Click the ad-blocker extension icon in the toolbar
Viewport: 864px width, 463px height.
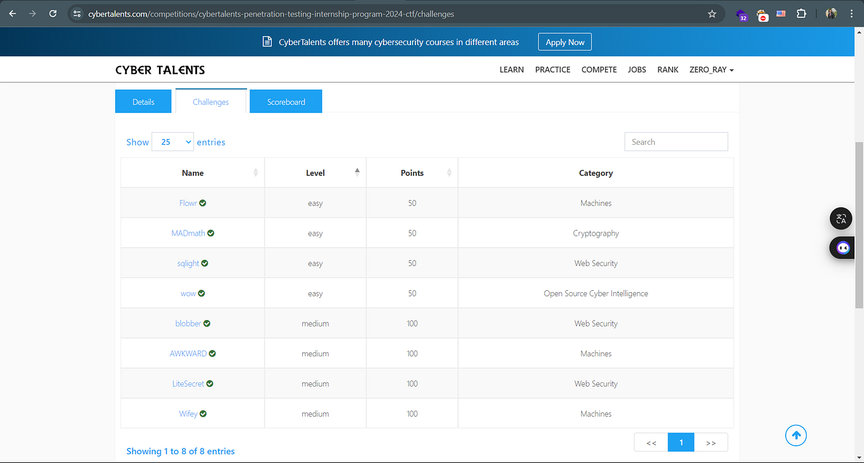tap(762, 13)
